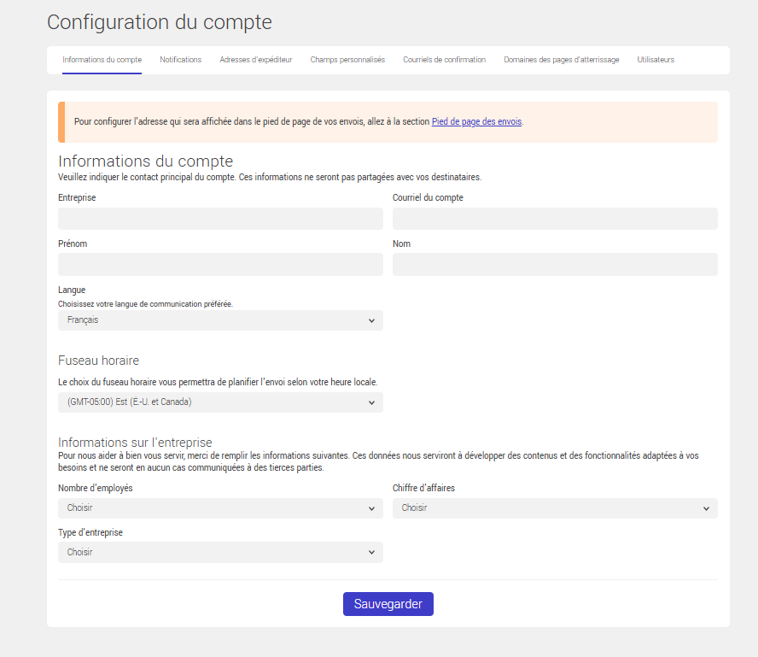The height and width of the screenshot is (657, 758).
Task: Open the Courriels de confirmation tab
Action: [x=444, y=60]
